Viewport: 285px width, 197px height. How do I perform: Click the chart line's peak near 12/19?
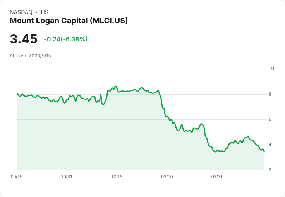pos(115,86)
